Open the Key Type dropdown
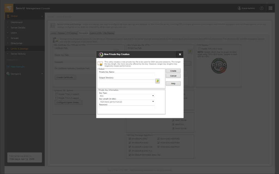Image resolution: width=279 pixels, height=174 pixels. 153,96
